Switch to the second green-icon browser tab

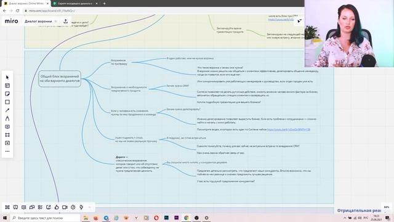point(75,4)
